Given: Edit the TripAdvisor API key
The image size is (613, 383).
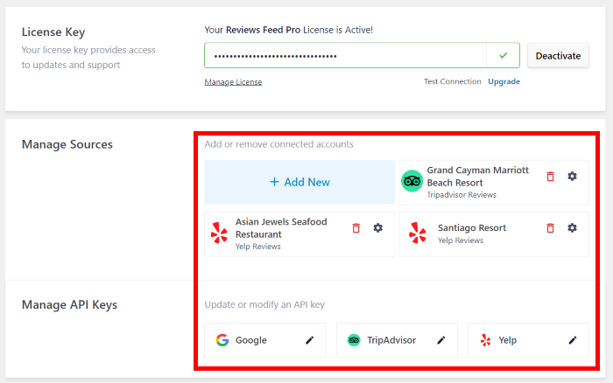Looking at the screenshot, I should tap(441, 340).
